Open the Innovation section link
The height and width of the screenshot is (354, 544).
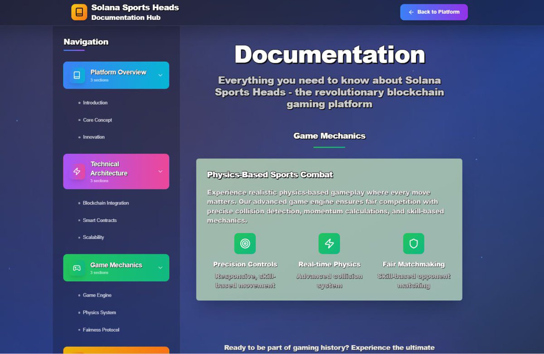pyautogui.click(x=94, y=137)
